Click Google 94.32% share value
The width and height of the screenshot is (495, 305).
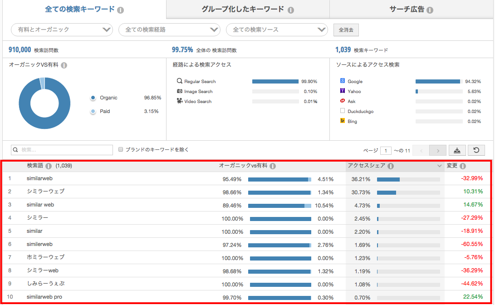tap(473, 81)
